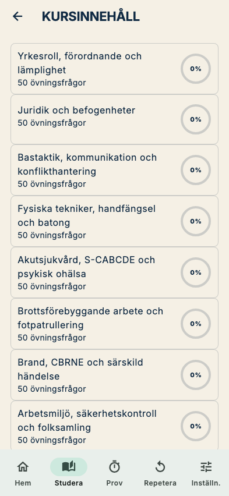Choose Akutsjukvård, S-CABCDE och psykisk ohälsa
The height and width of the screenshot is (496, 229).
(x=114, y=272)
